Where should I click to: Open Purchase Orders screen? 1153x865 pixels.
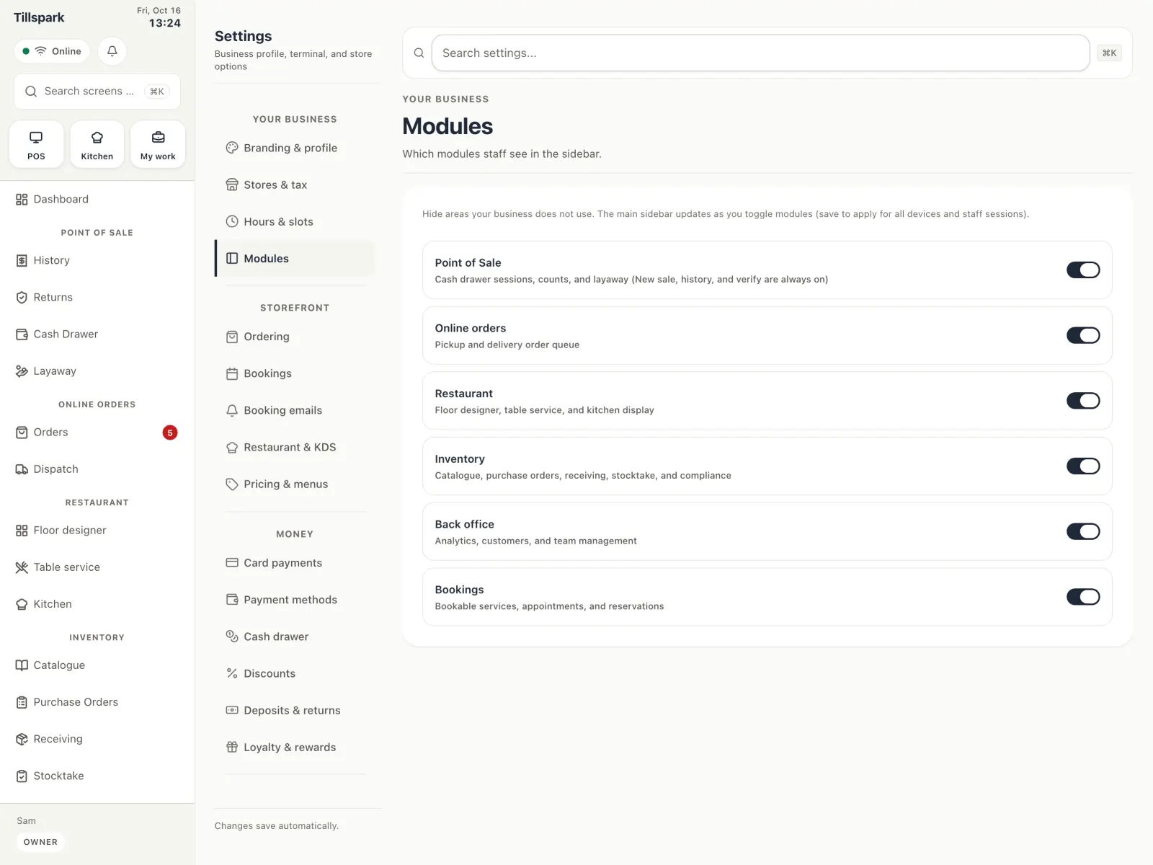[x=97, y=702]
